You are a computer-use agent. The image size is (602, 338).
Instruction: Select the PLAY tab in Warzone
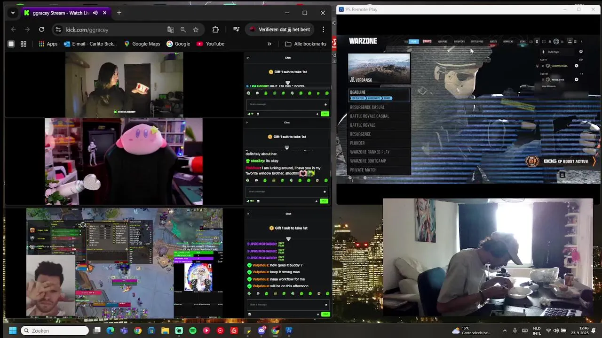coord(414,41)
